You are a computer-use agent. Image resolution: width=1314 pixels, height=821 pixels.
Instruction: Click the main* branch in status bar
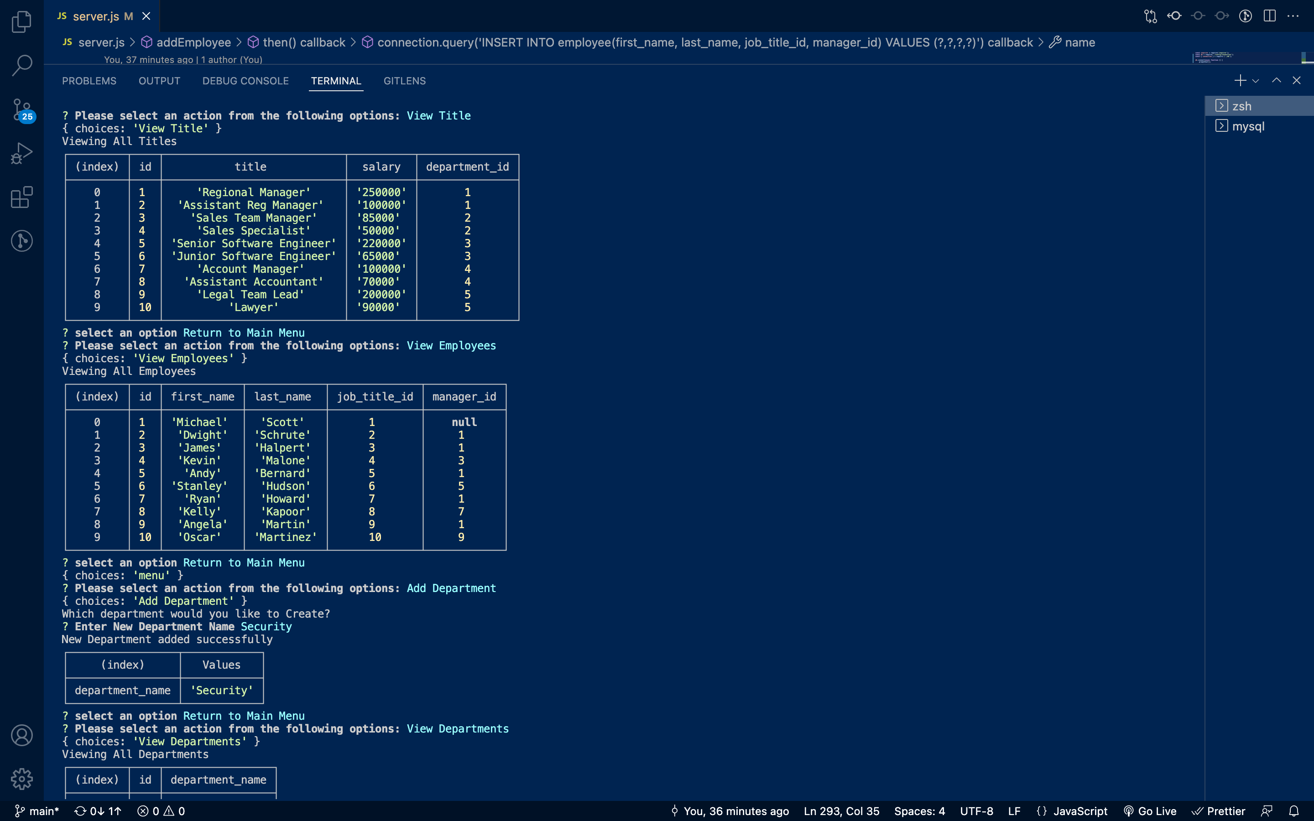36,811
